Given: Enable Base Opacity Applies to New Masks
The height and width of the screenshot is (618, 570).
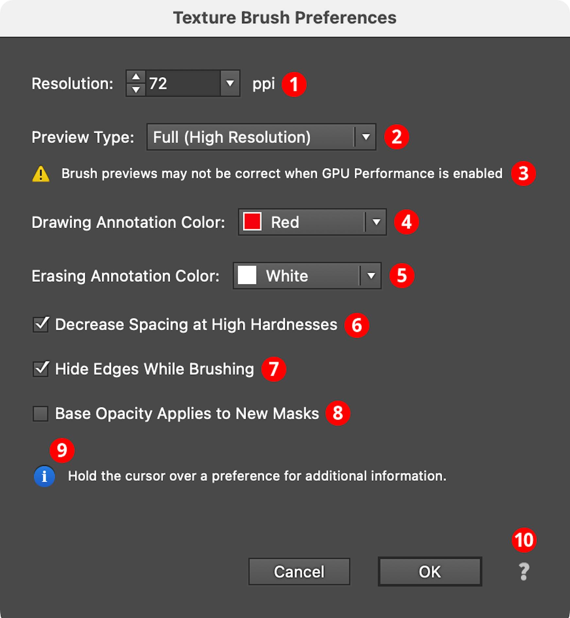Looking at the screenshot, I should pyautogui.click(x=41, y=413).
